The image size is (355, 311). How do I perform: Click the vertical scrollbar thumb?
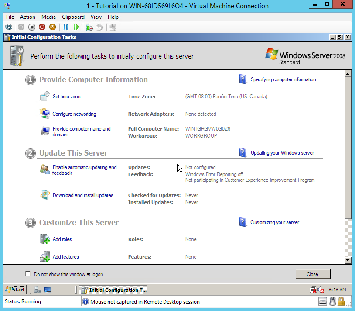(348, 148)
